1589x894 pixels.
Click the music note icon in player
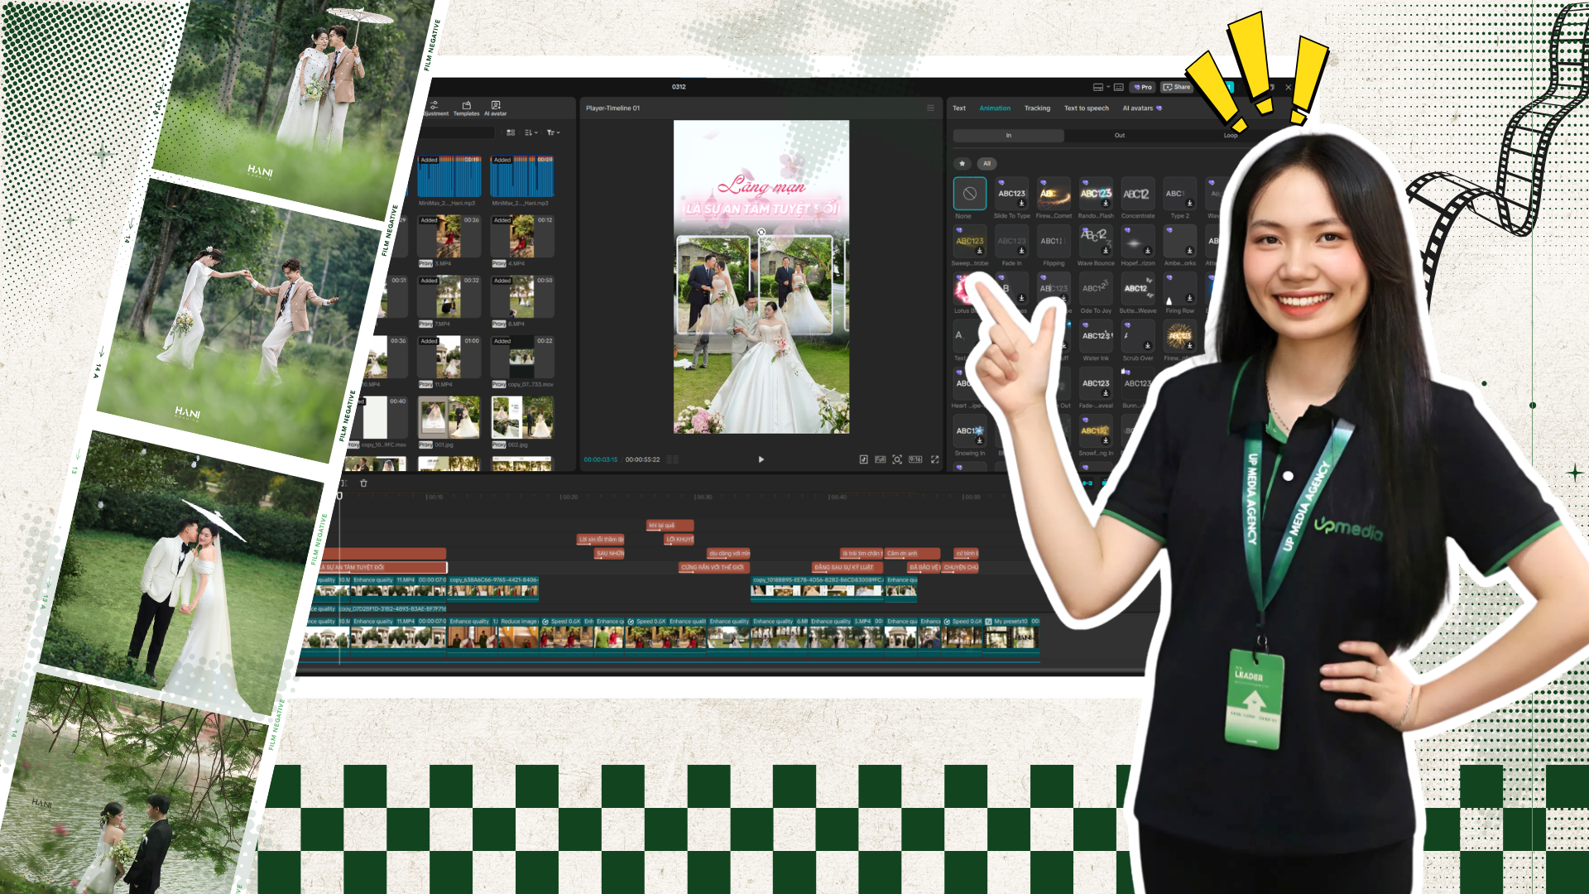pos(863,459)
